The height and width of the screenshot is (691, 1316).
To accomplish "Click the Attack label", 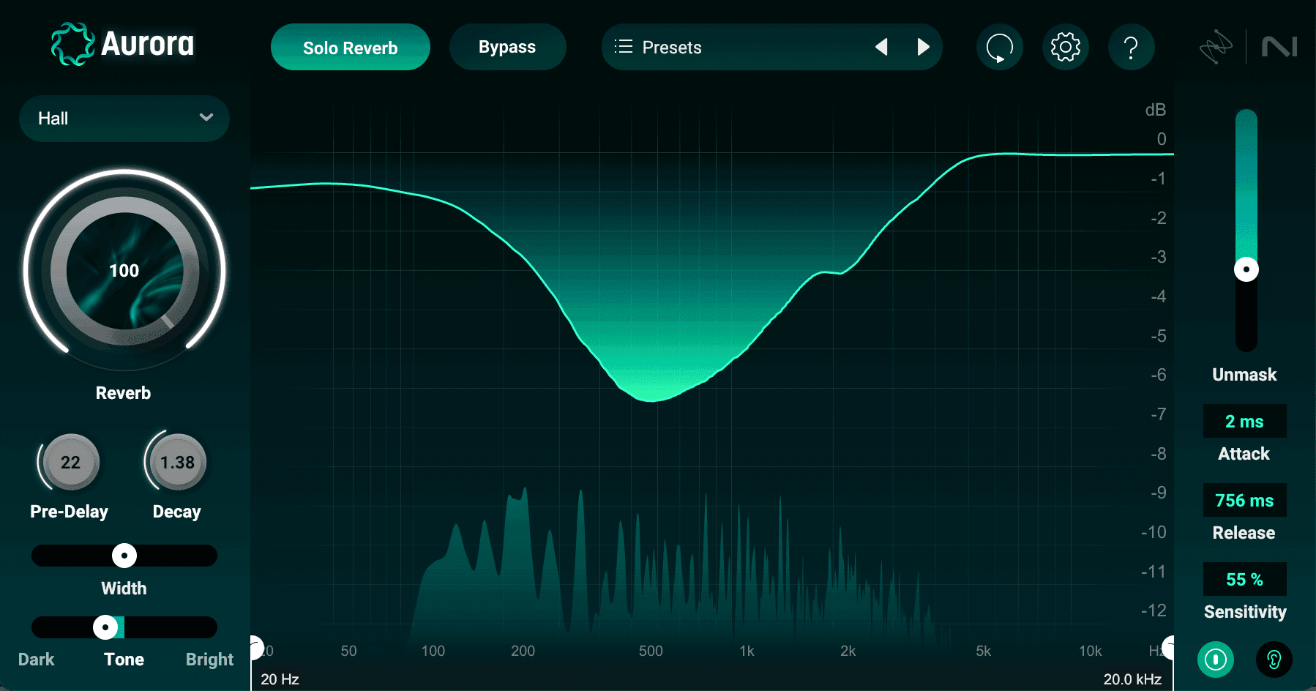I will 1244,454.
